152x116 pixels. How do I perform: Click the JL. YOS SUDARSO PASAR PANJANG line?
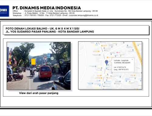pos(50,31)
